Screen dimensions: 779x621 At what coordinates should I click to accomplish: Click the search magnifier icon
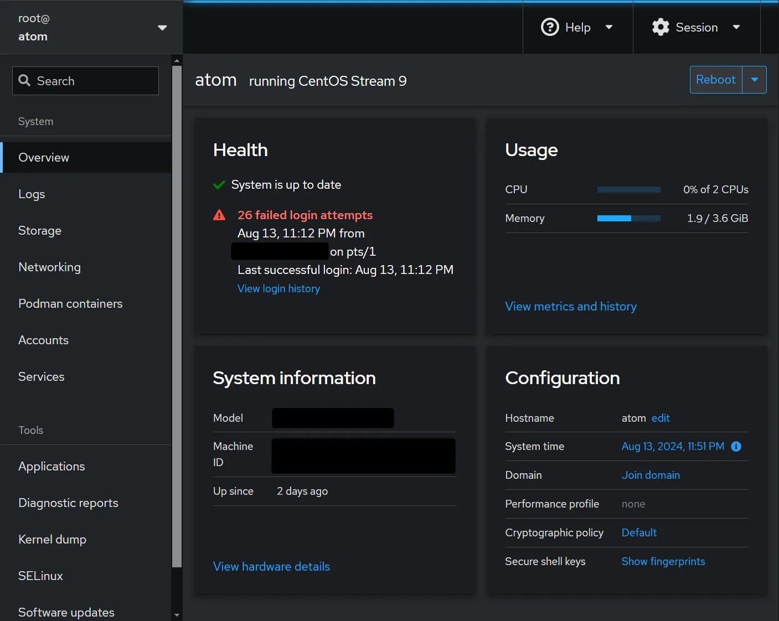point(24,81)
